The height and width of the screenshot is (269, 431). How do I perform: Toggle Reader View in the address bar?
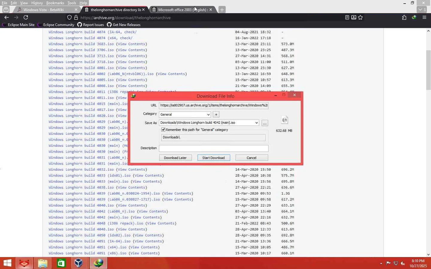click(x=347, y=18)
